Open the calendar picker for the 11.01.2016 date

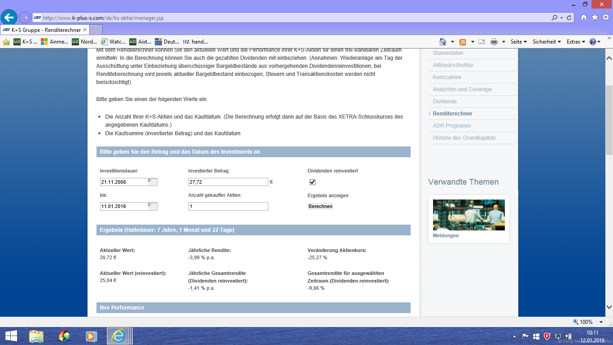point(153,206)
